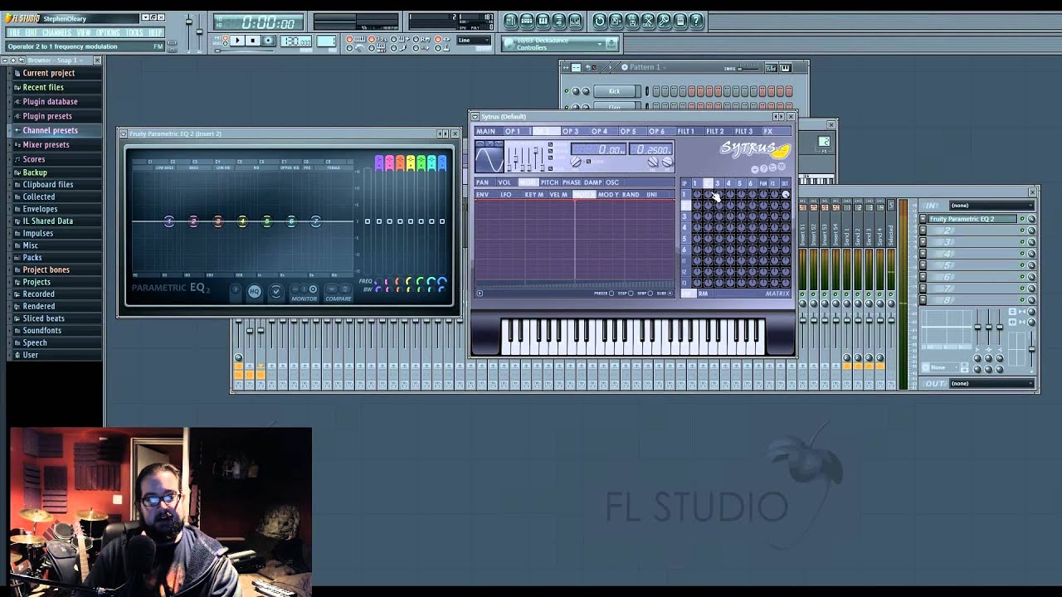Click the Kick channel button
The height and width of the screenshot is (597, 1062).
(614, 91)
